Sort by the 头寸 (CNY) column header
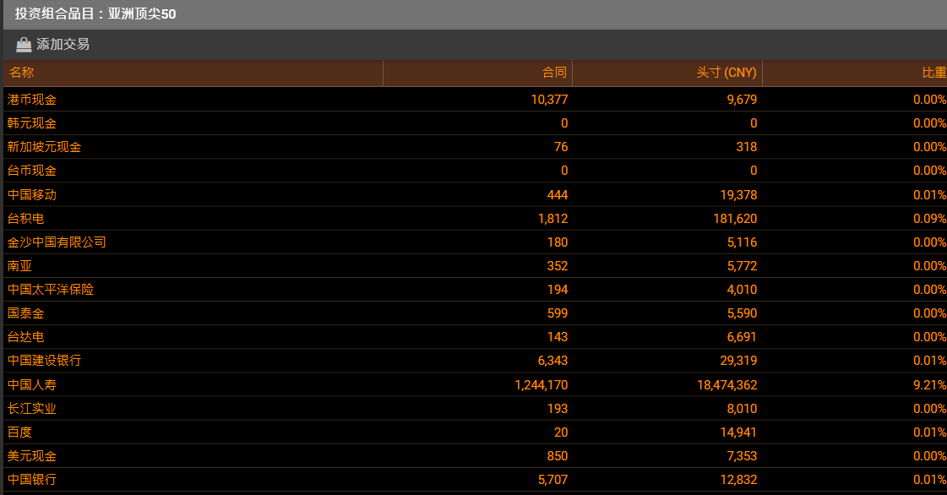947x495 pixels. point(727,73)
